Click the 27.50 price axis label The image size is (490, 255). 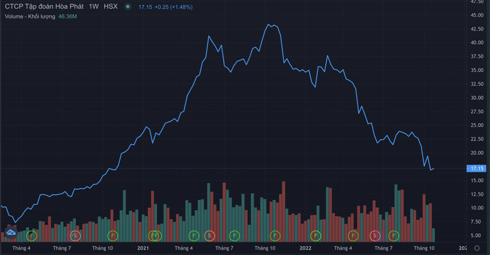pos(477,112)
